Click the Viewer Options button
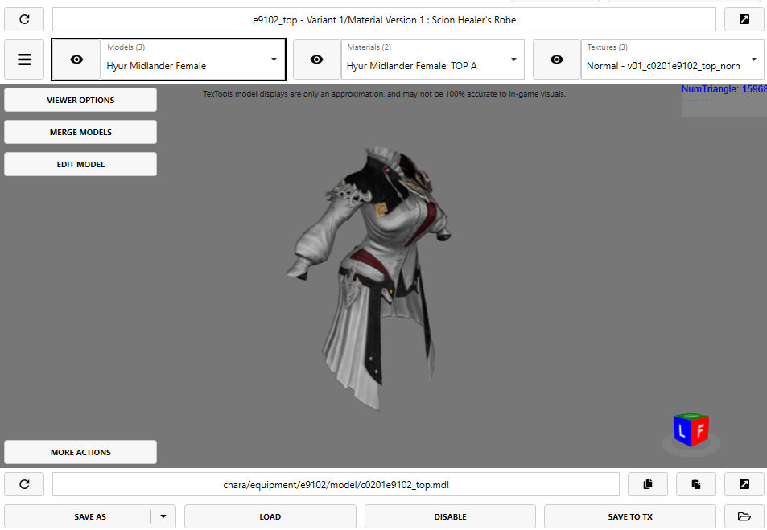The height and width of the screenshot is (530, 767). [x=80, y=100]
